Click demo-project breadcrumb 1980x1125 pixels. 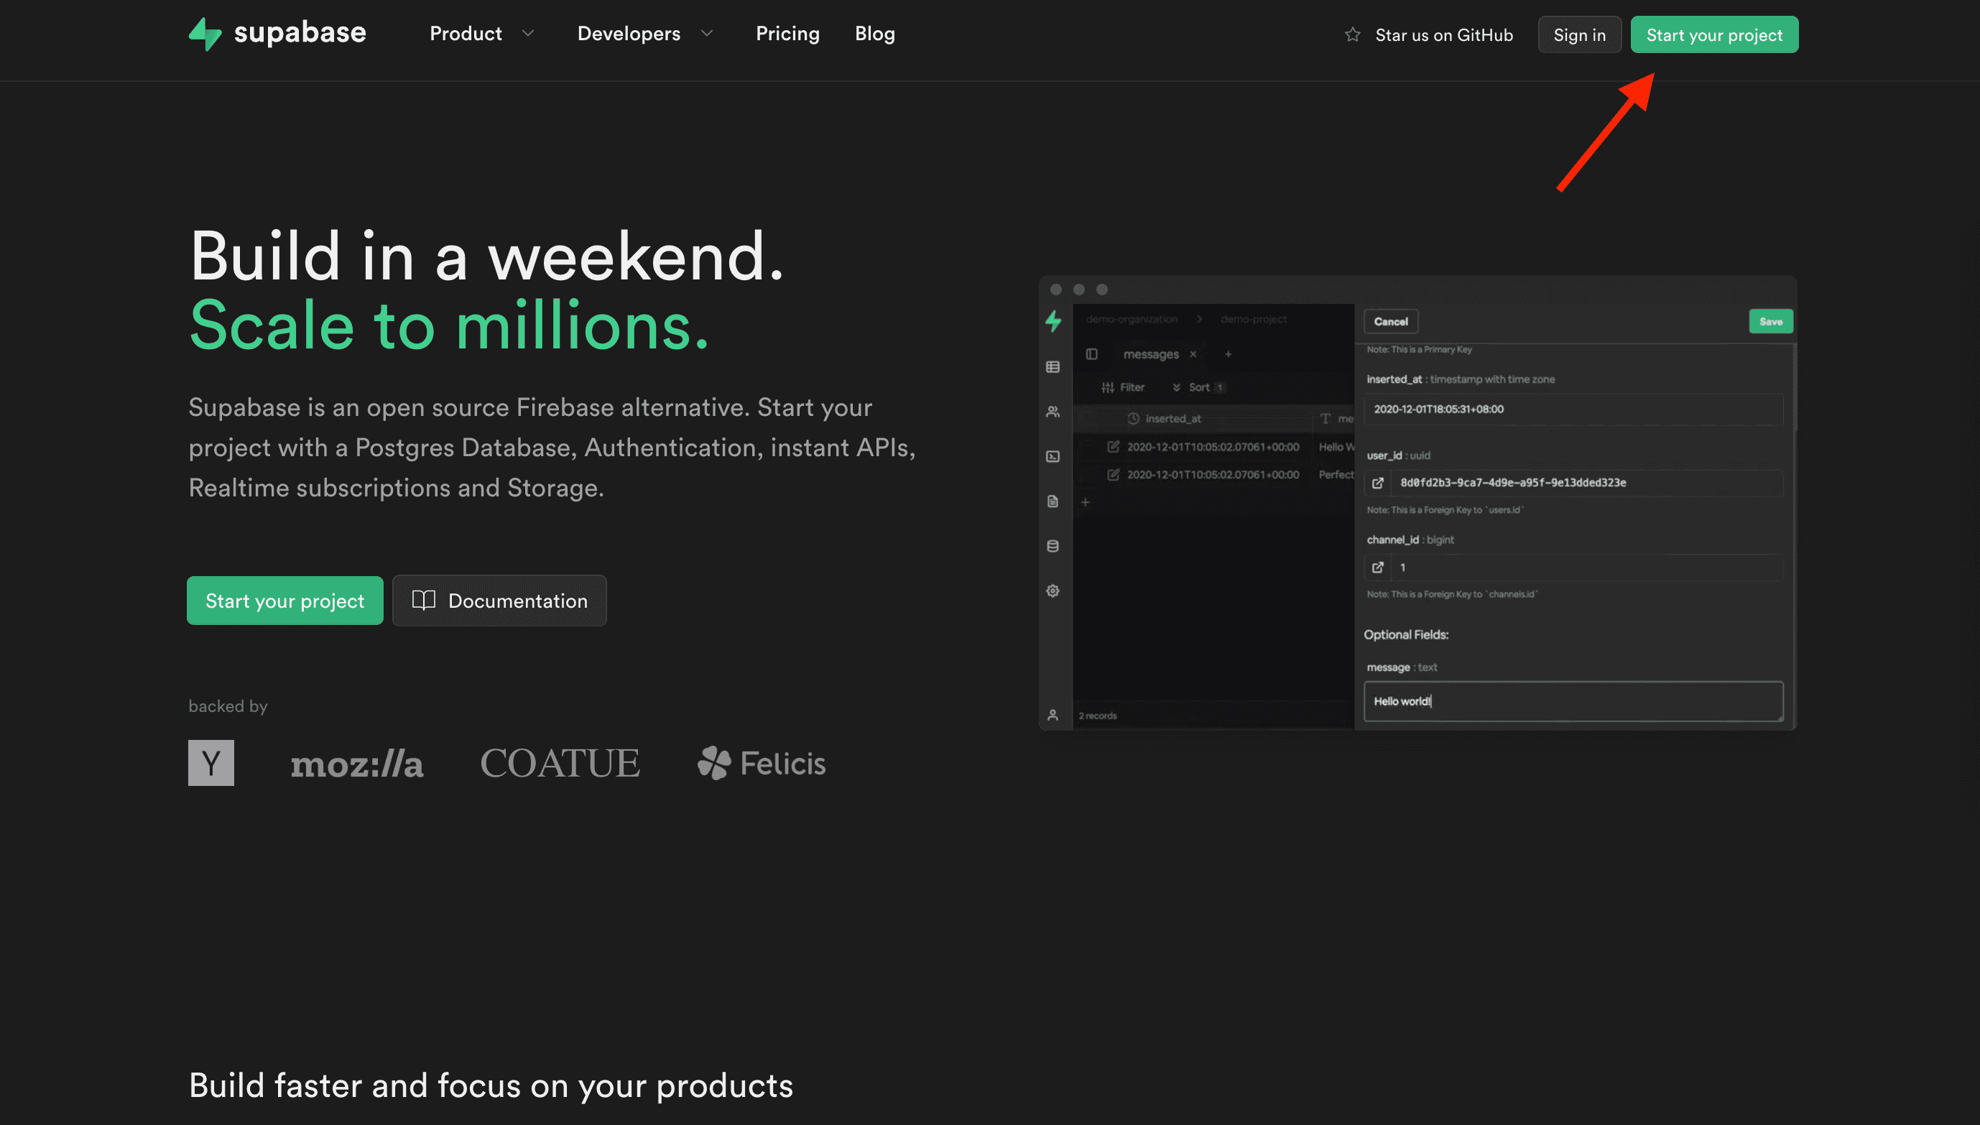pos(1253,319)
